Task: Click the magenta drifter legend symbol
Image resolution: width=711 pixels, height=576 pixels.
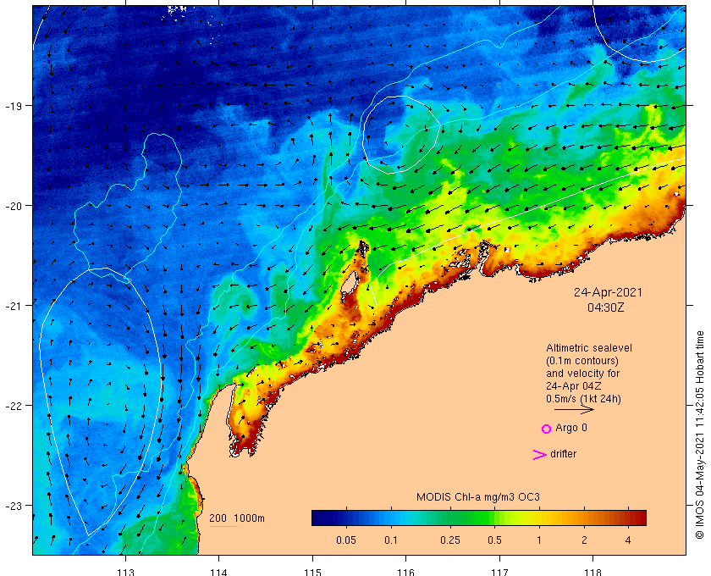Action: point(540,455)
